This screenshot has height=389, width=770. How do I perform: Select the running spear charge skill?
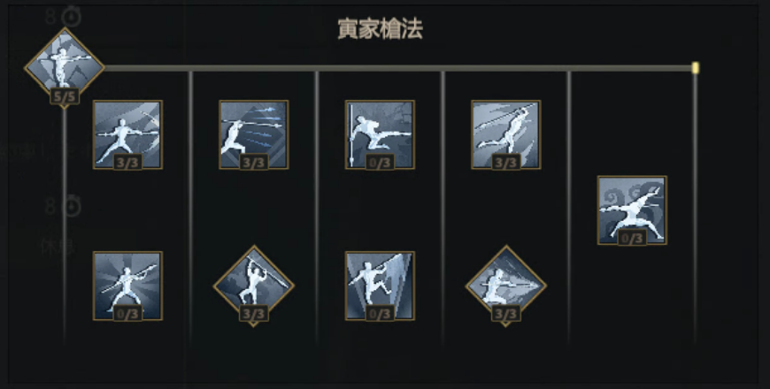506,134
